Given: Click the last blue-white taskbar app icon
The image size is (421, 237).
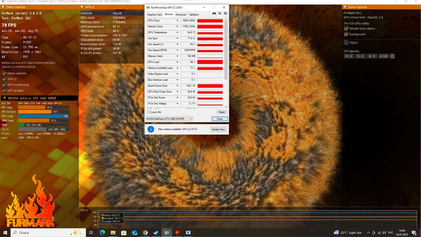Looking at the screenshot, I should (188, 232).
